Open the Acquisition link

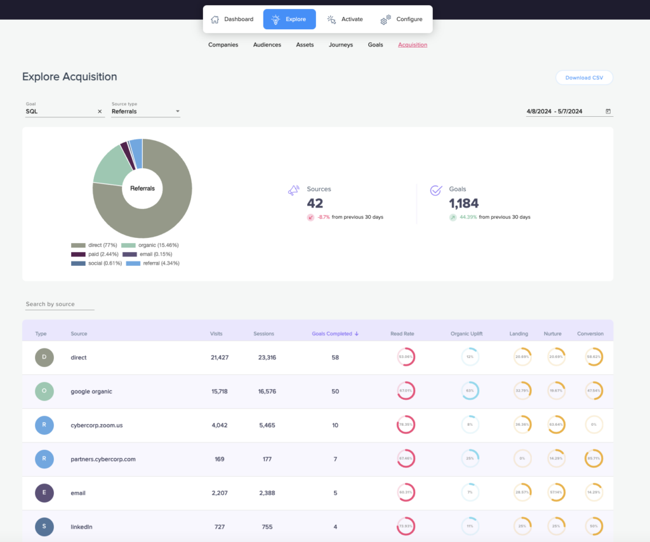(x=413, y=45)
